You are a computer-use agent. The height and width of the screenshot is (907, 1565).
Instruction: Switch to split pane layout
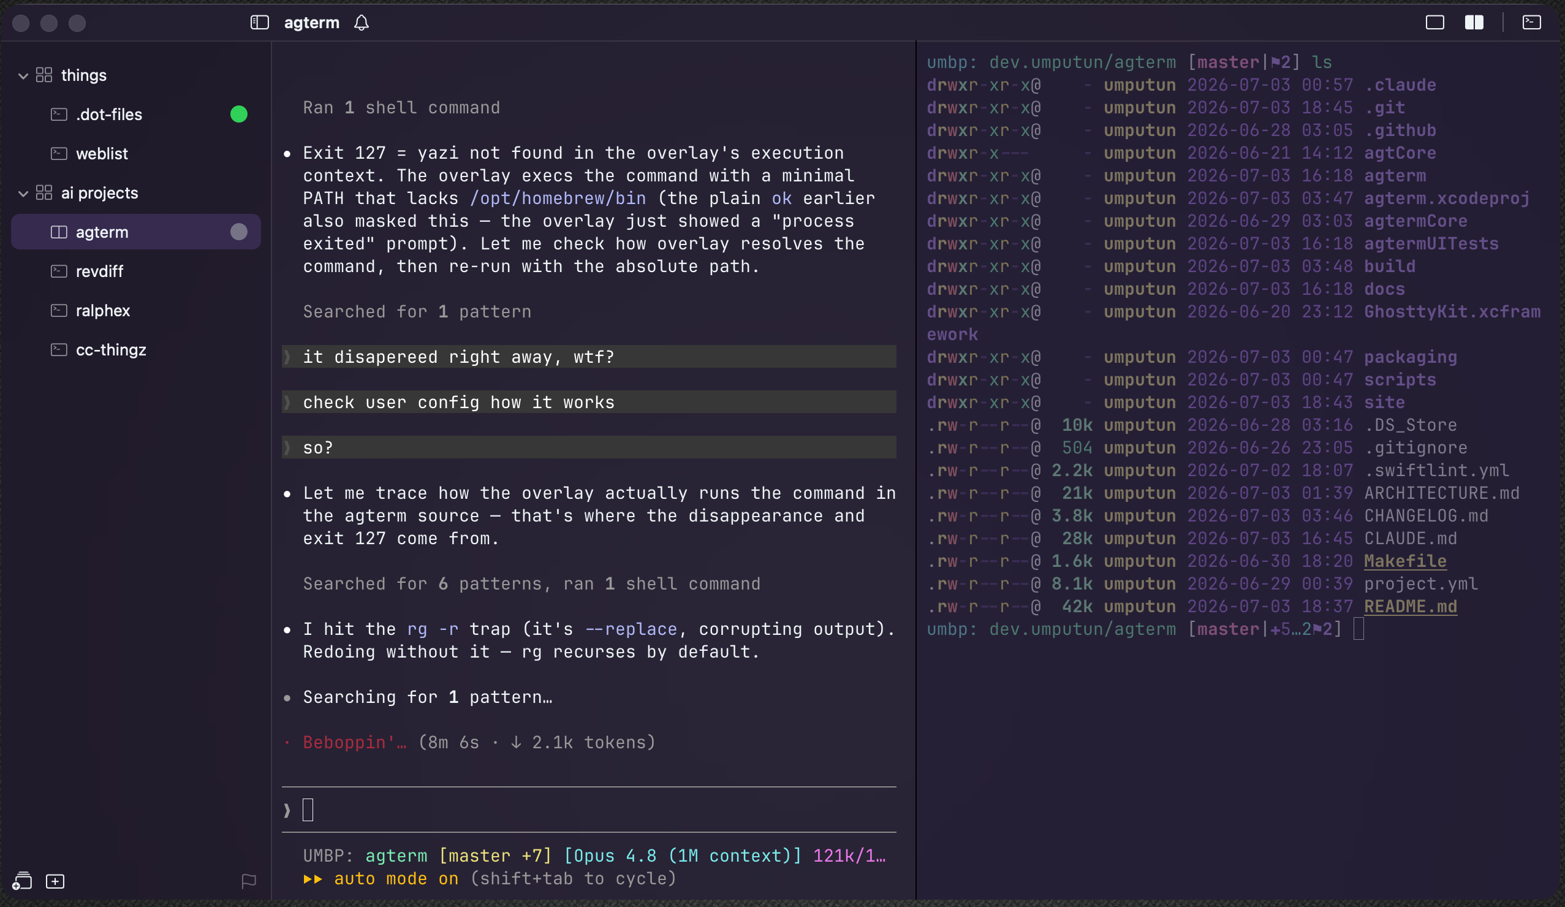[1474, 23]
